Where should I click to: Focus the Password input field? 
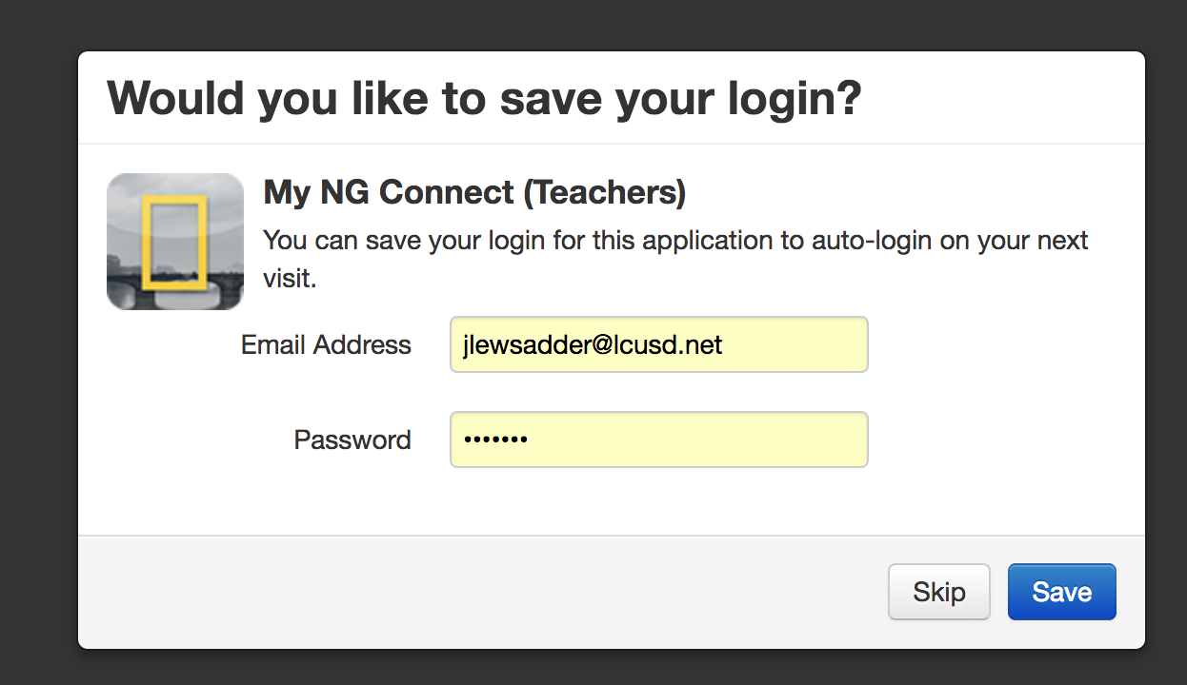[x=659, y=440]
